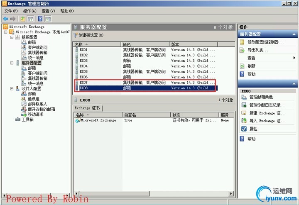Image resolution: width=299 pixels, height=205 pixels.
Task: Sort server list by 名称 column
Action: pos(97,44)
